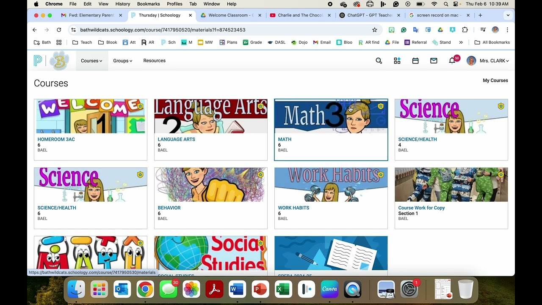Screen dimensions: 542x305
Task: Open the Schoology messages envelope icon
Action: coord(434,61)
